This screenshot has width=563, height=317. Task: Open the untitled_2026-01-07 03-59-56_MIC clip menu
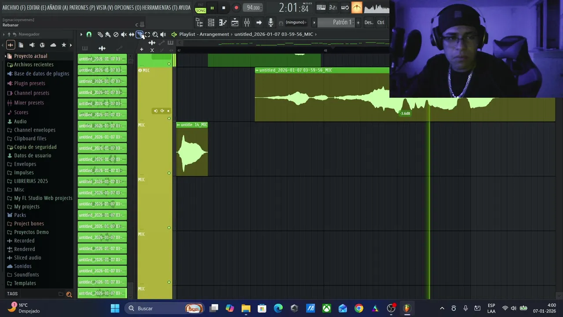tap(257, 70)
